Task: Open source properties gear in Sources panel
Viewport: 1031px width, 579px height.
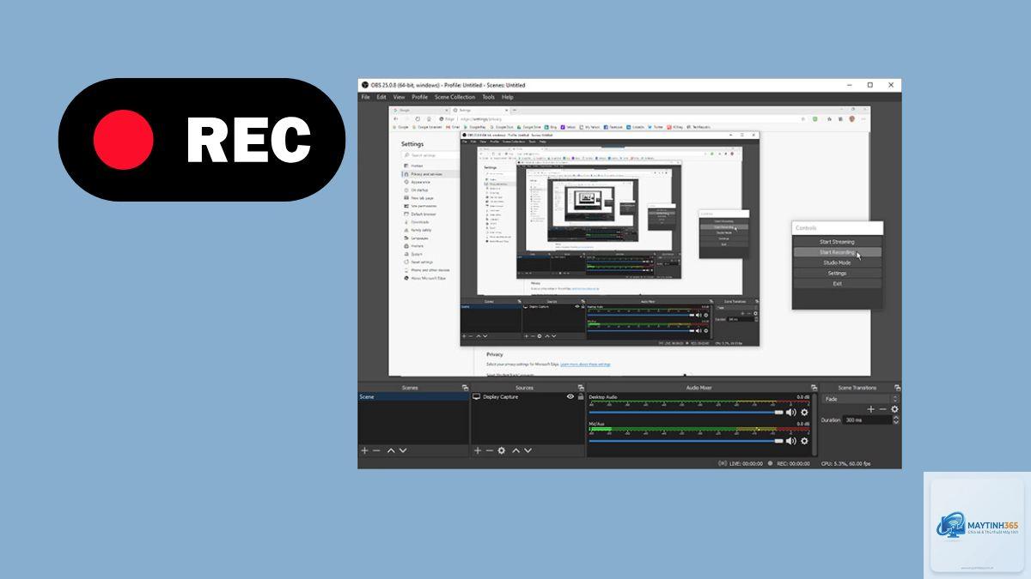Action: (502, 450)
